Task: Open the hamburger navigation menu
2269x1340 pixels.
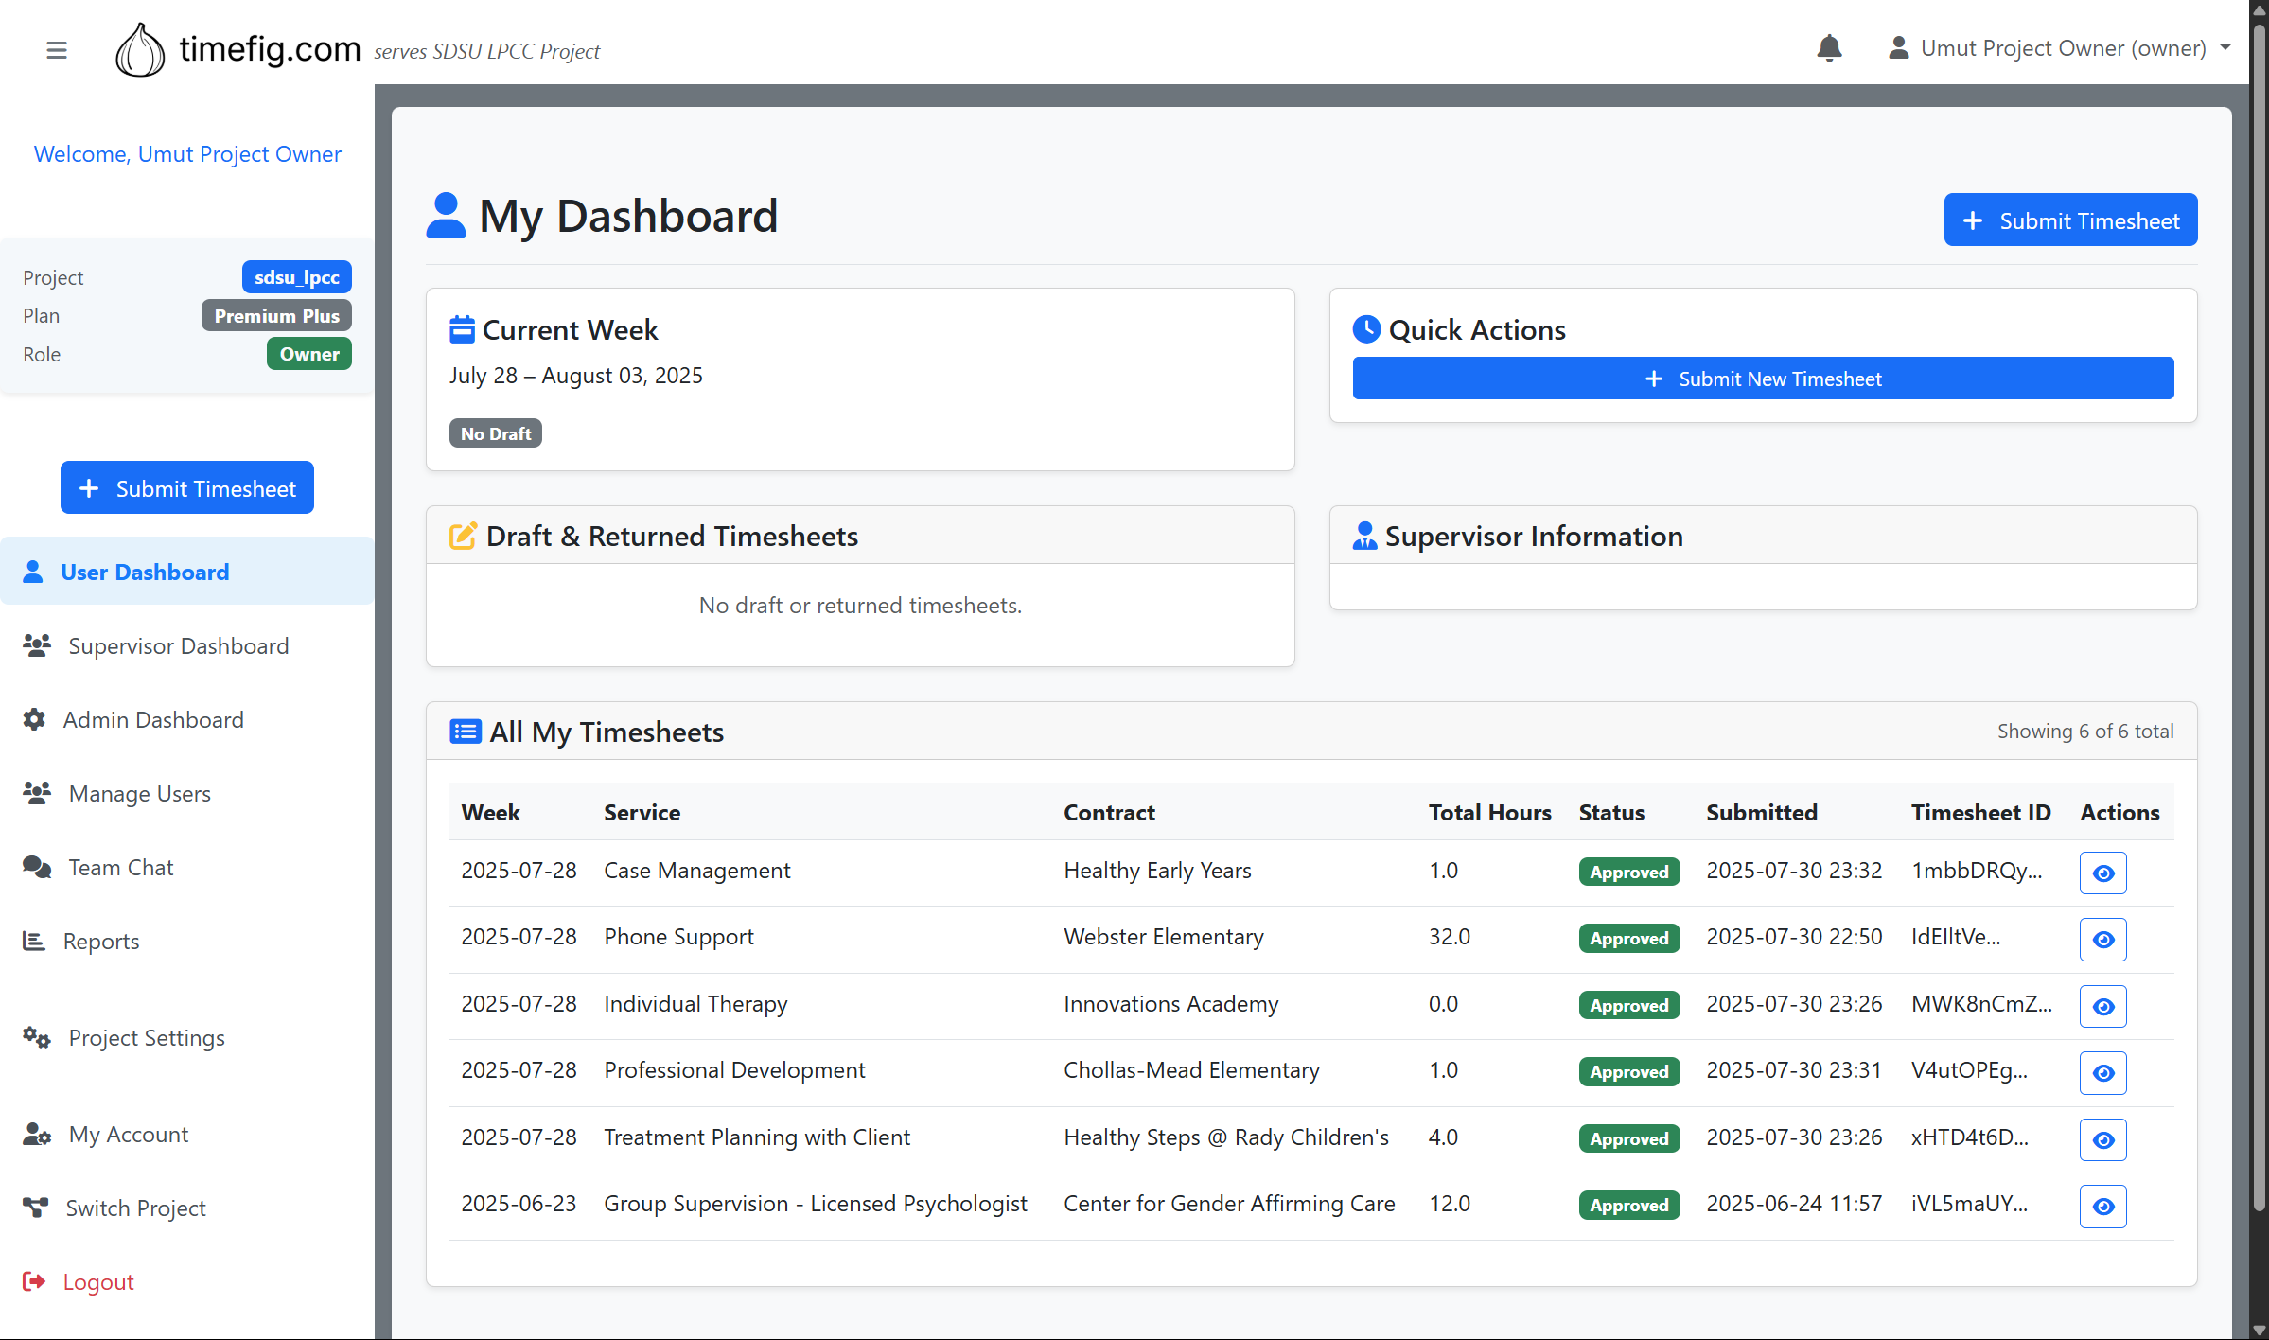Action: (x=56, y=49)
